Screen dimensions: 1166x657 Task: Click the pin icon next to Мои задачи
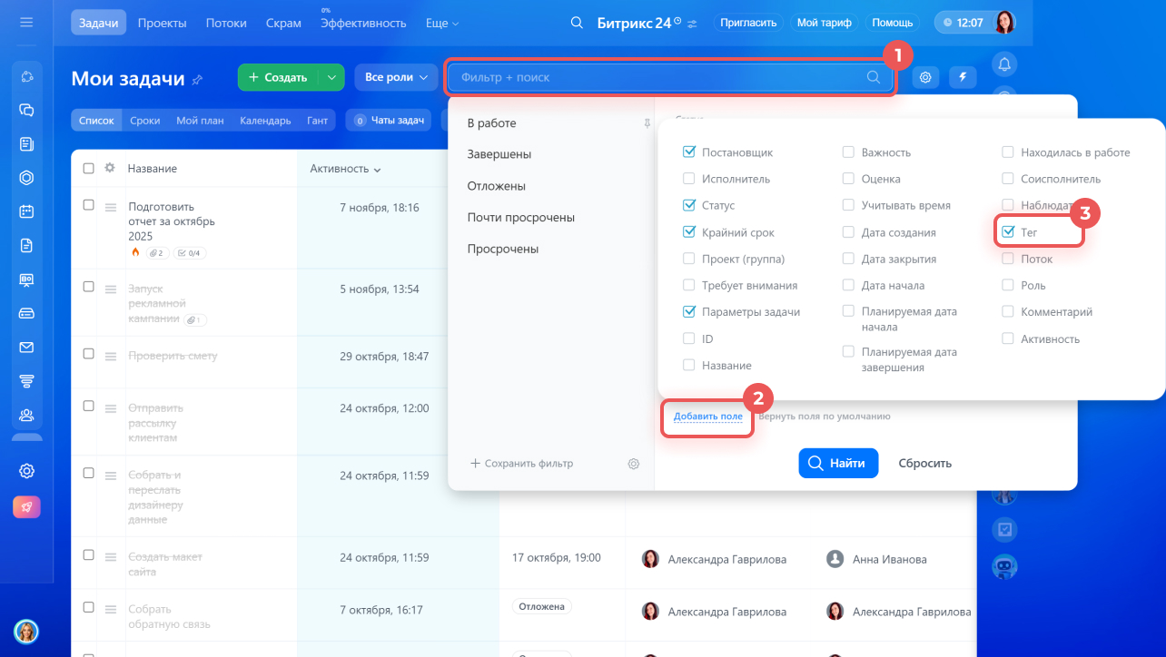point(197,80)
